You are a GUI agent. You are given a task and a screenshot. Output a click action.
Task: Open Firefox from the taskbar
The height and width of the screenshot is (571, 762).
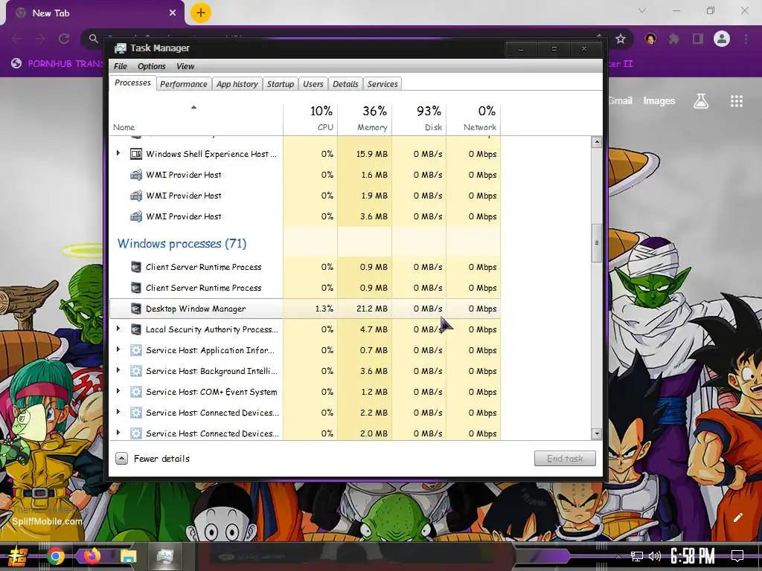[92, 556]
